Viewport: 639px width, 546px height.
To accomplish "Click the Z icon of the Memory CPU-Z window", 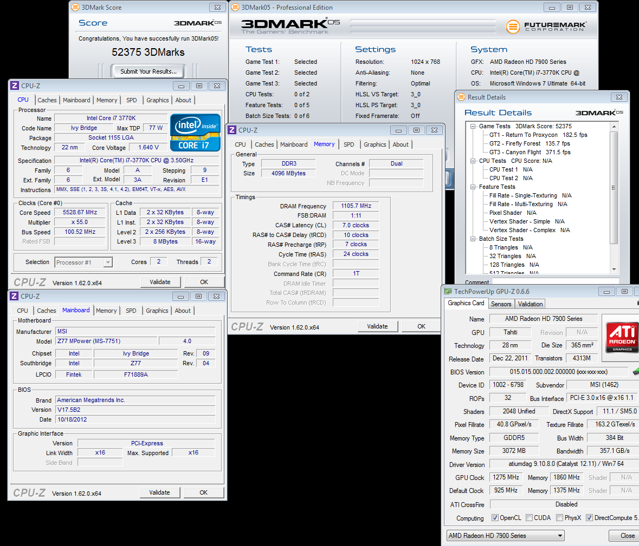I will pyautogui.click(x=232, y=130).
